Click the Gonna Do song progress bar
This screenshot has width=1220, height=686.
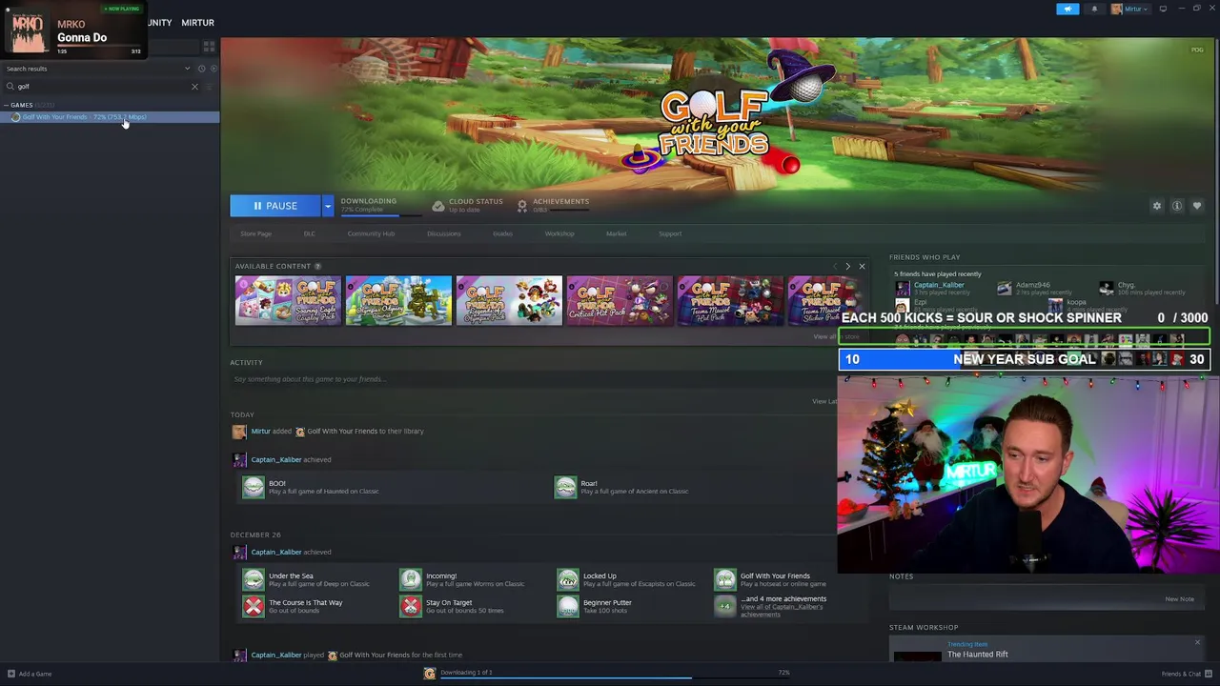click(x=99, y=46)
